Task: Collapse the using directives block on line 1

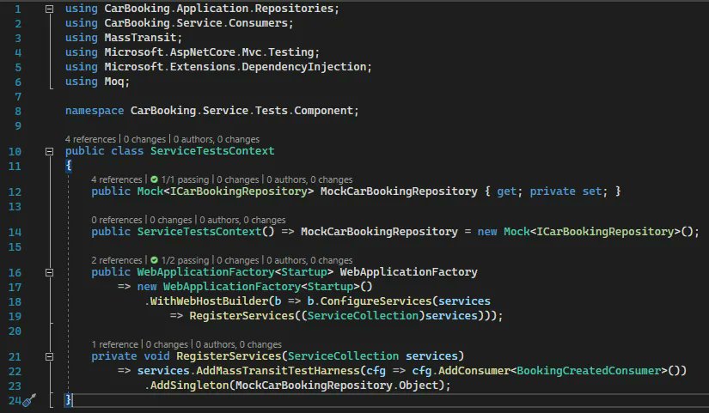Action: (x=49, y=9)
